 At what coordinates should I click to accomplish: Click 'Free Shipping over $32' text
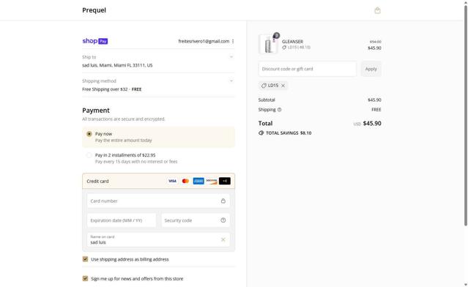click(x=105, y=89)
